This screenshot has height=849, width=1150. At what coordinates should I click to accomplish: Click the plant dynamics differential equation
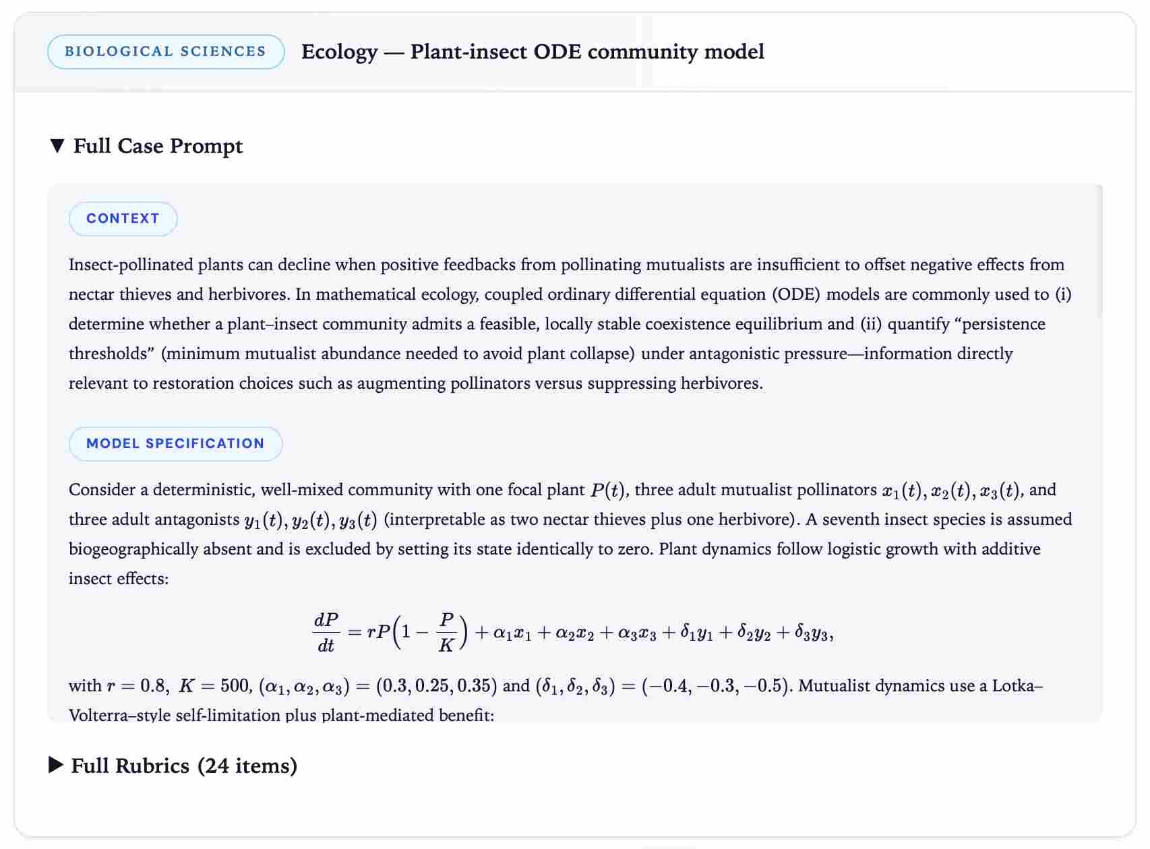pyautogui.click(x=573, y=629)
